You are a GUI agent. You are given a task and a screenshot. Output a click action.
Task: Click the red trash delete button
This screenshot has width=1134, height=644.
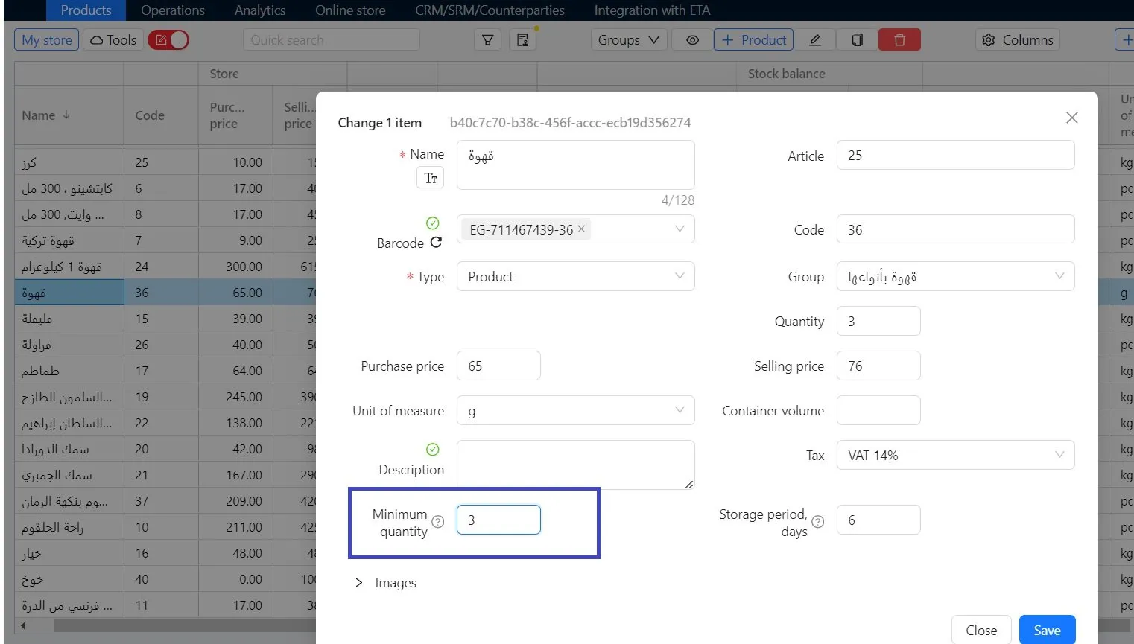pyautogui.click(x=899, y=40)
